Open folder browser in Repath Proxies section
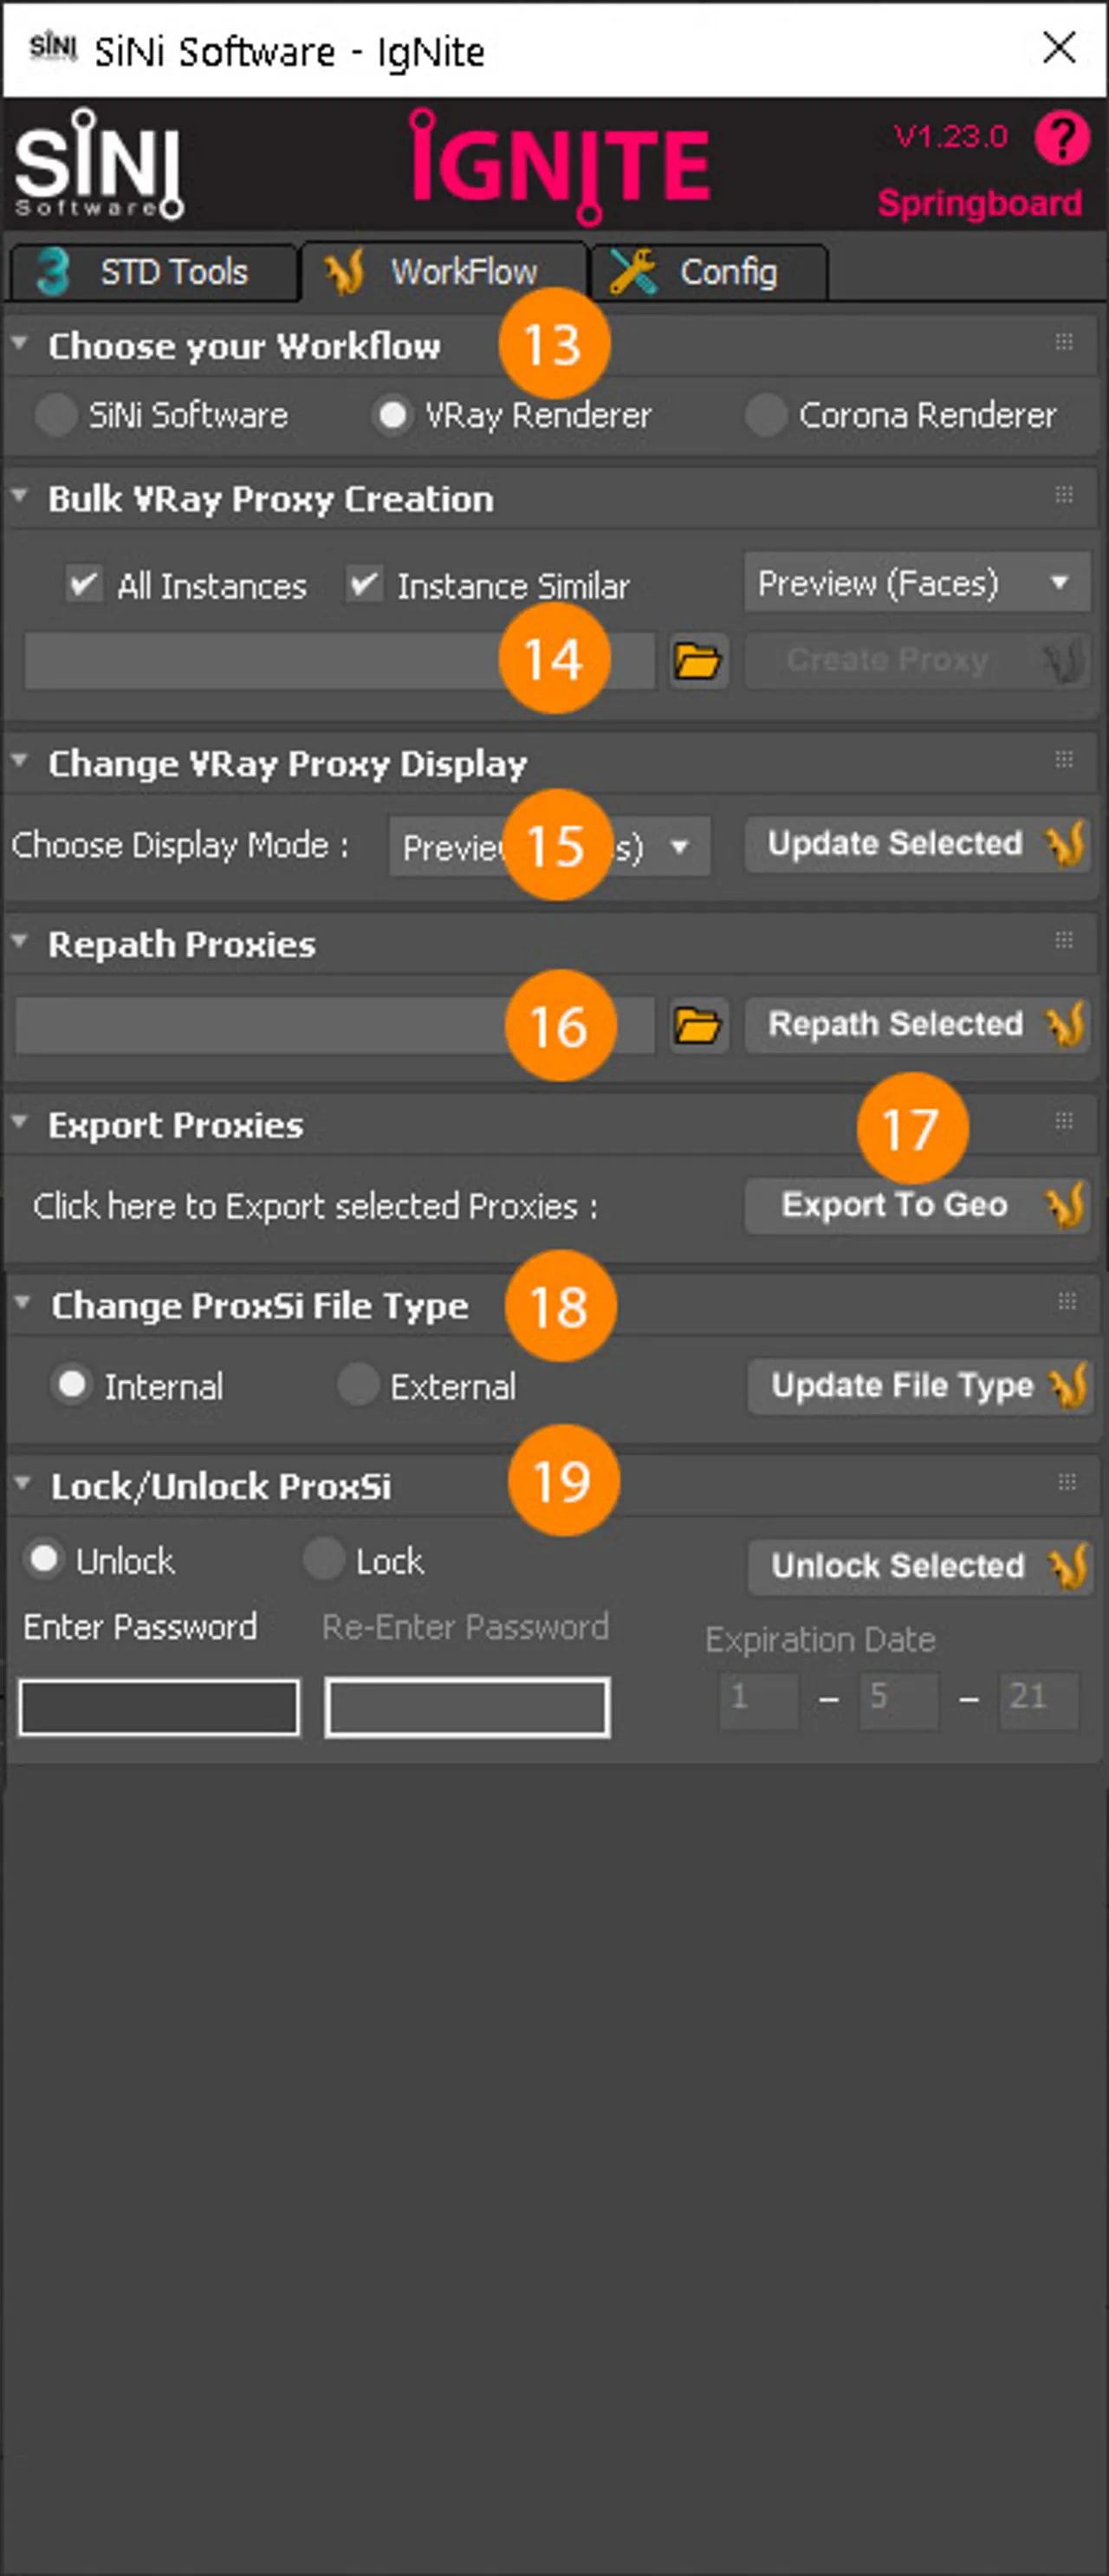 [700, 1025]
